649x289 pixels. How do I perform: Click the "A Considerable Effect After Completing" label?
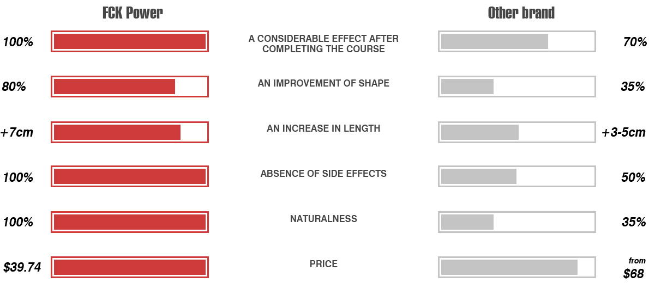tap(323, 44)
